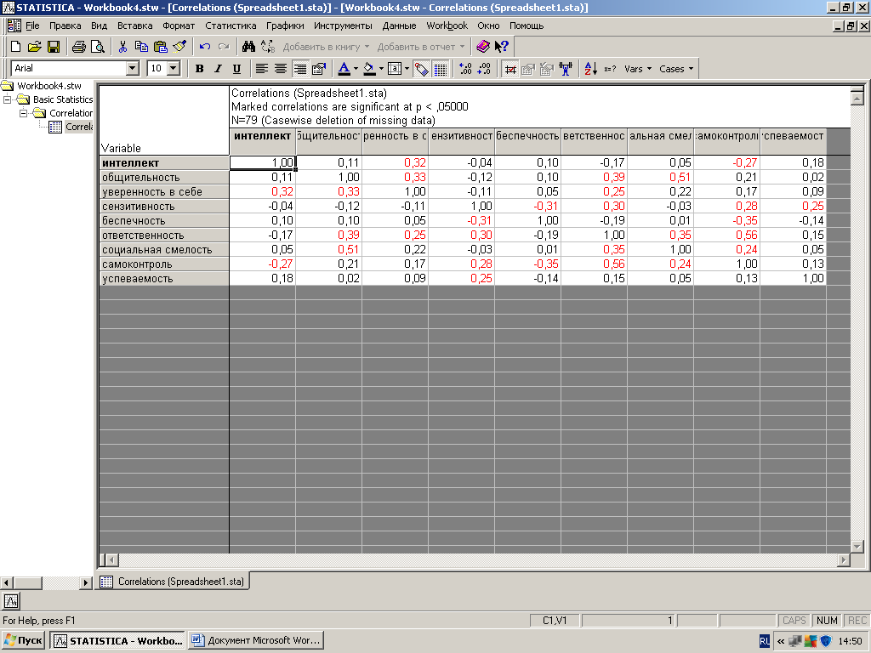
Task: Click the Cut scissors icon
Action: tap(122, 47)
